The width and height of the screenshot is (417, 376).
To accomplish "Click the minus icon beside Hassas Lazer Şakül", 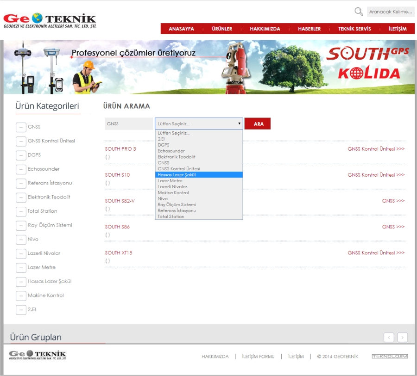I will (x=21, y=282).
